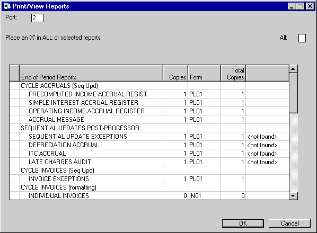The width and height of the screenshot is (317, 233).
Task: Click Form cell for INDIVIDUAL INVOICES
Action: point(204,196)
